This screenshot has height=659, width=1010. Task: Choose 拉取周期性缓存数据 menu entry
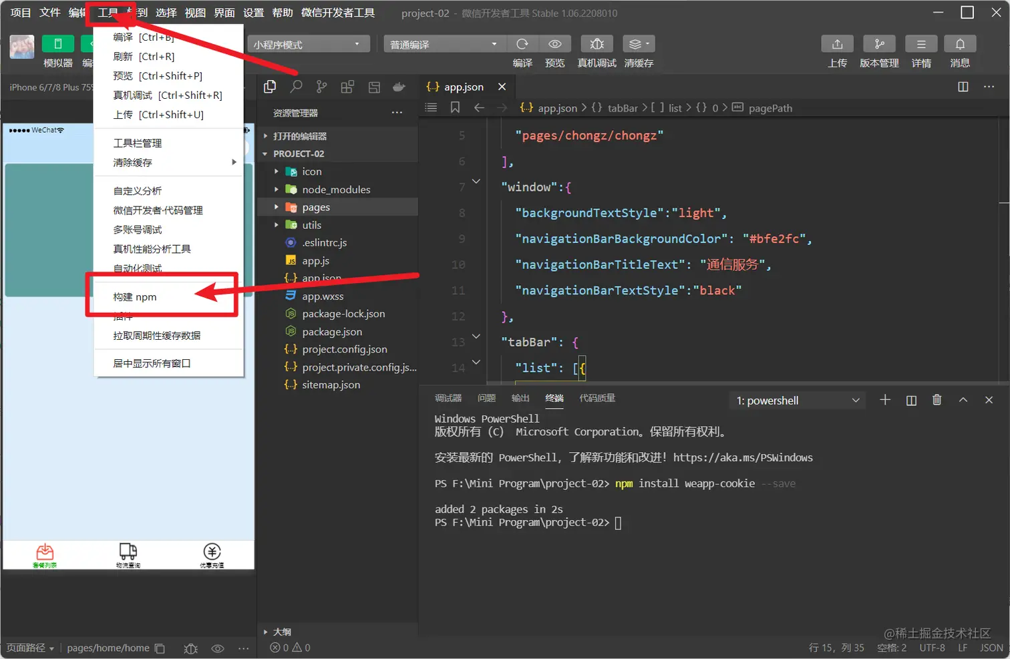168,336
